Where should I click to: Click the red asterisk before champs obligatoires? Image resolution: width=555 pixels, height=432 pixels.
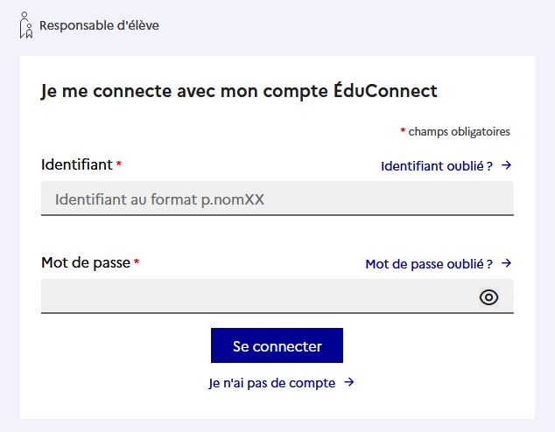tap(403, 130)
